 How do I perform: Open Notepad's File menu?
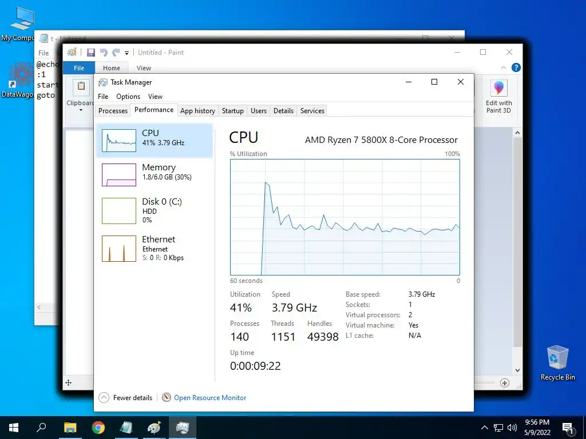tap(43, 53)
